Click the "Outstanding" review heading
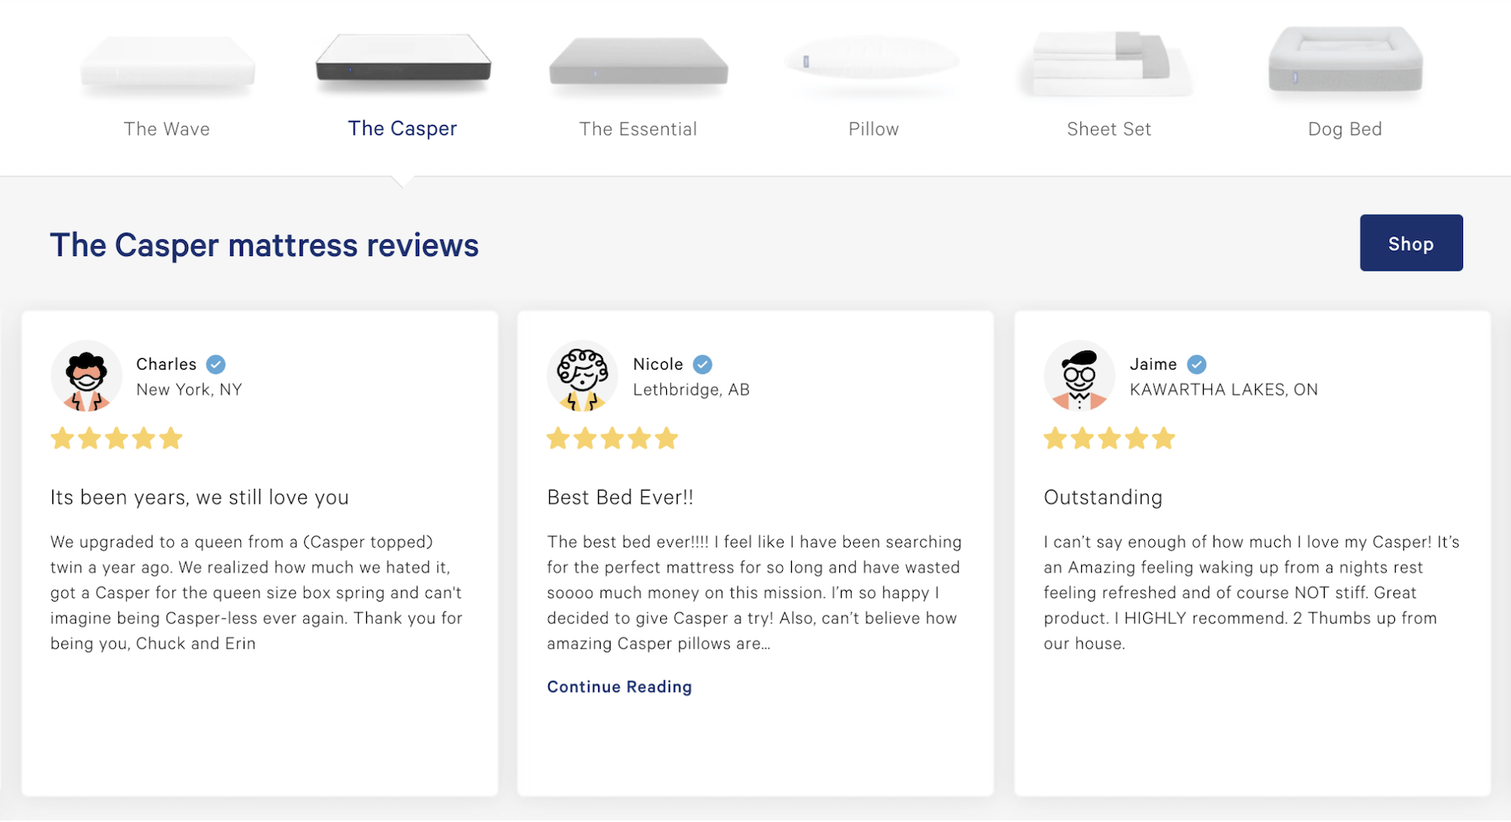Viewport: 1511px width, 822px height. [1103, 497]
